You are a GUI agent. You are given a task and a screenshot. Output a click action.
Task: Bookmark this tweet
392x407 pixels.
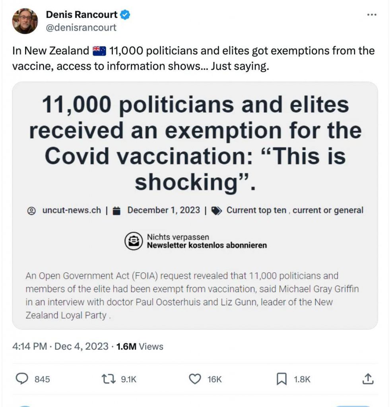(281, 379)
